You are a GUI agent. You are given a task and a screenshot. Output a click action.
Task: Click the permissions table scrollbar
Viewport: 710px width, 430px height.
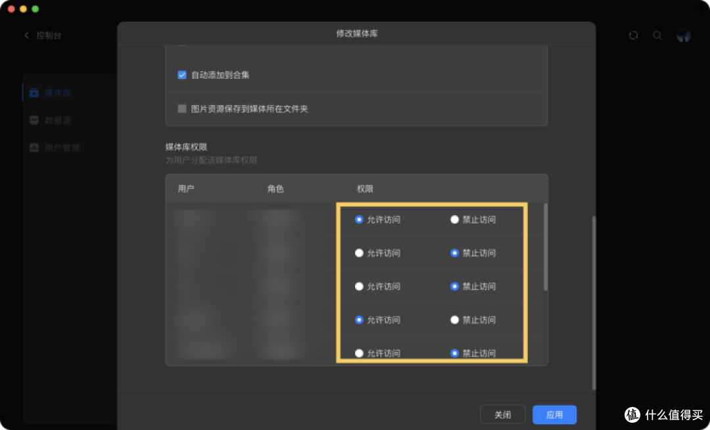pyautogui.click(x=546, y=247)
